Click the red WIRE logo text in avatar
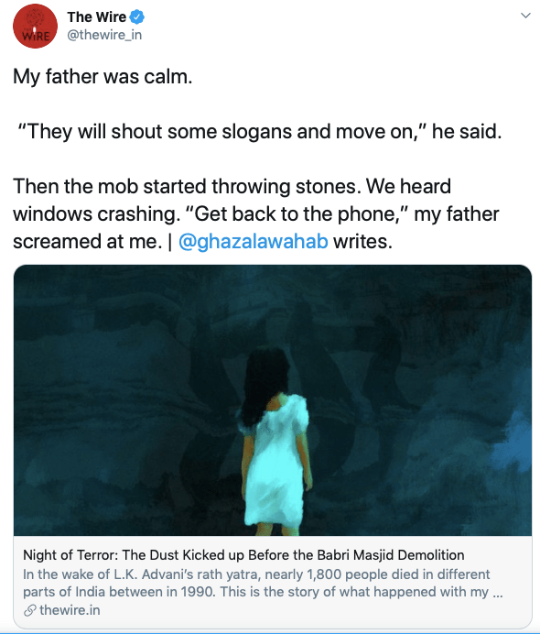 pos(36,36)
